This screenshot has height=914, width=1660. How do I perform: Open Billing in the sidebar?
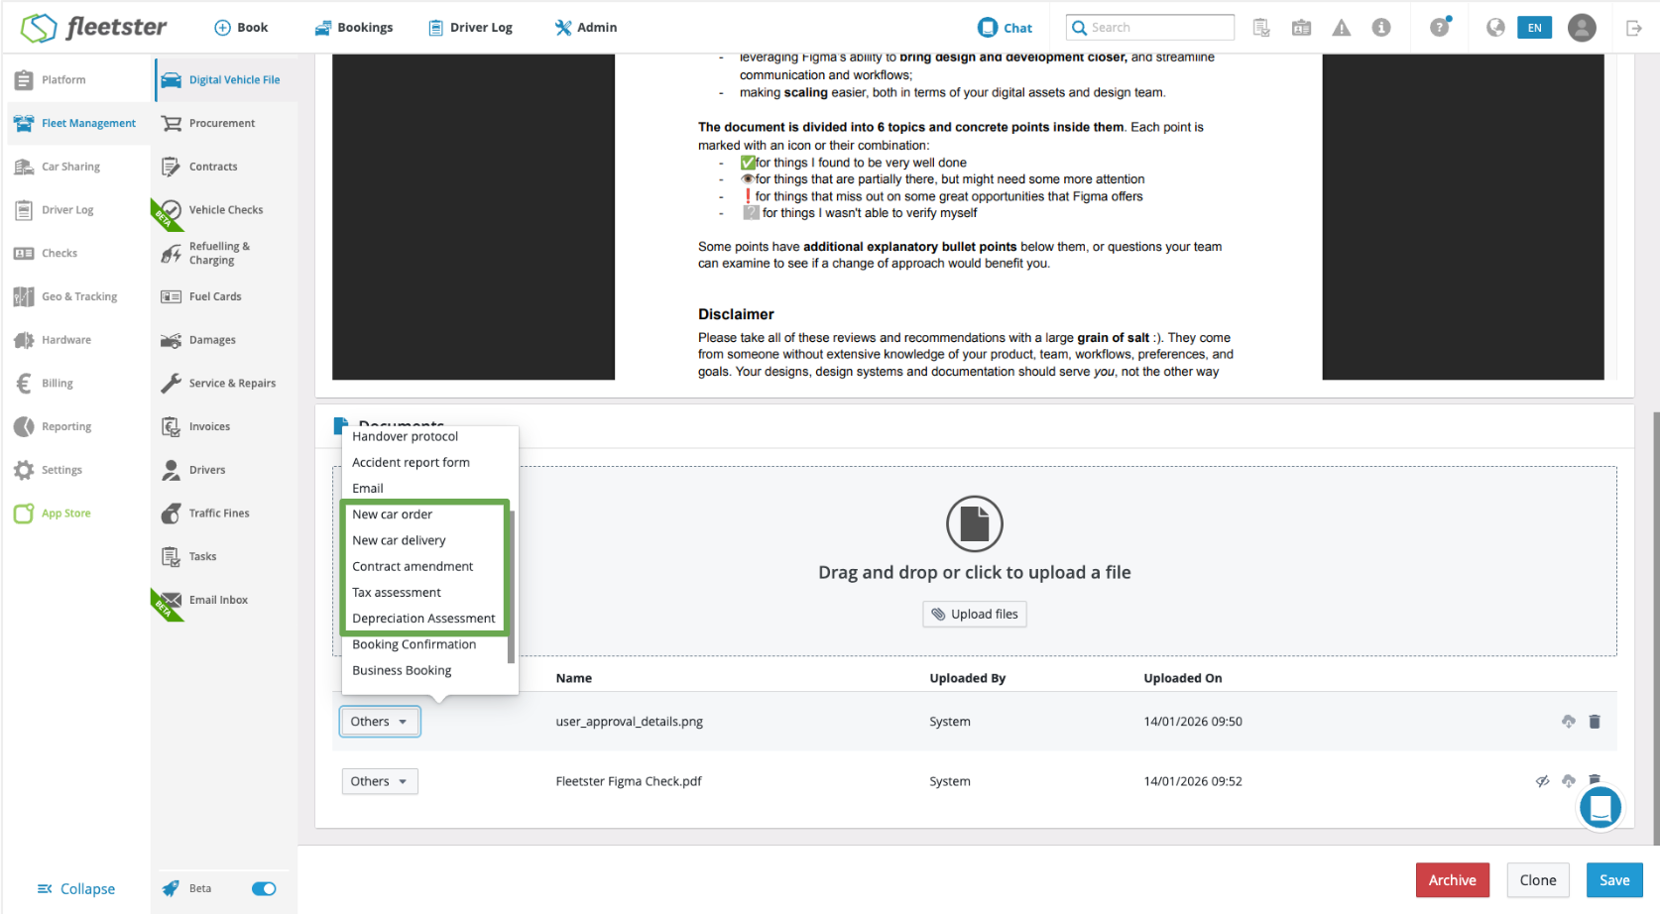44,384
